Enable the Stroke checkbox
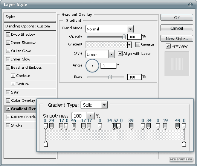 (x=8, y=125)
